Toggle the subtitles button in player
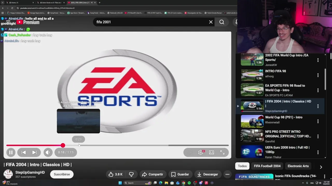Image resolution: width=332 pixels, height=186 pixels. (190, 152)
